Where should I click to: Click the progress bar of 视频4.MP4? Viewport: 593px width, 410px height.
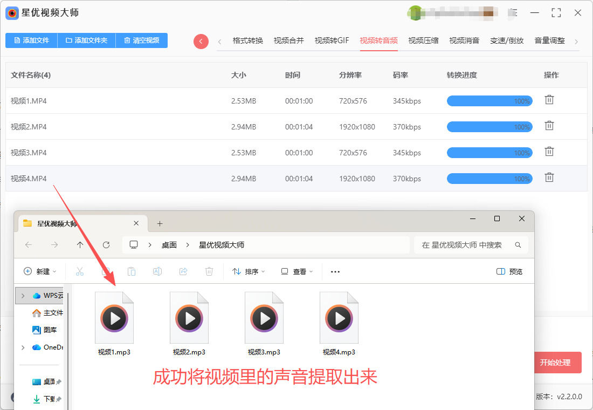[489, 179]
